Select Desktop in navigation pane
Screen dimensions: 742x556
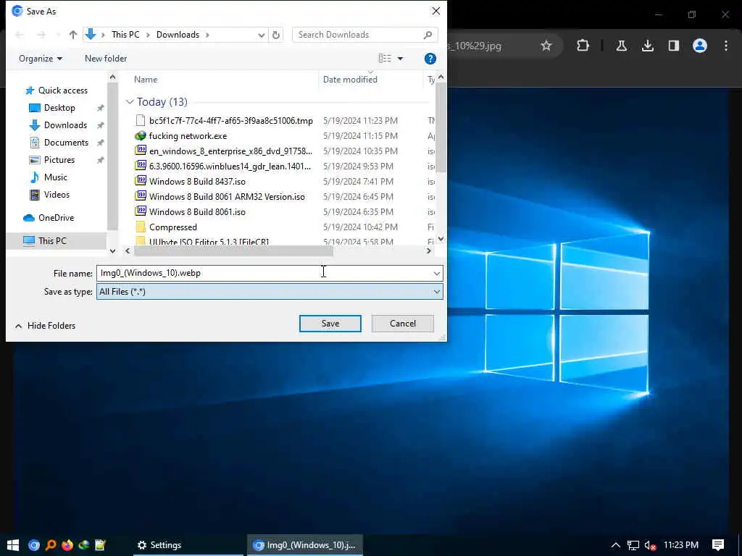(59, 108)
